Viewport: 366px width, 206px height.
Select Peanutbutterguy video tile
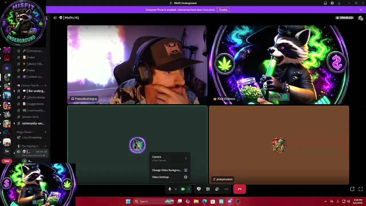(137, 65)
